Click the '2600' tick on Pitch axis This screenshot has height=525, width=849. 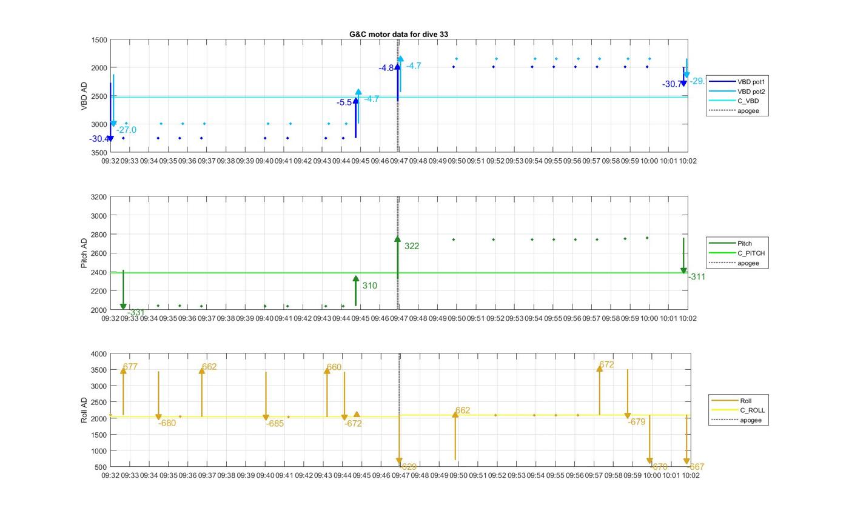pyautogui.click(x=99, y=253)
